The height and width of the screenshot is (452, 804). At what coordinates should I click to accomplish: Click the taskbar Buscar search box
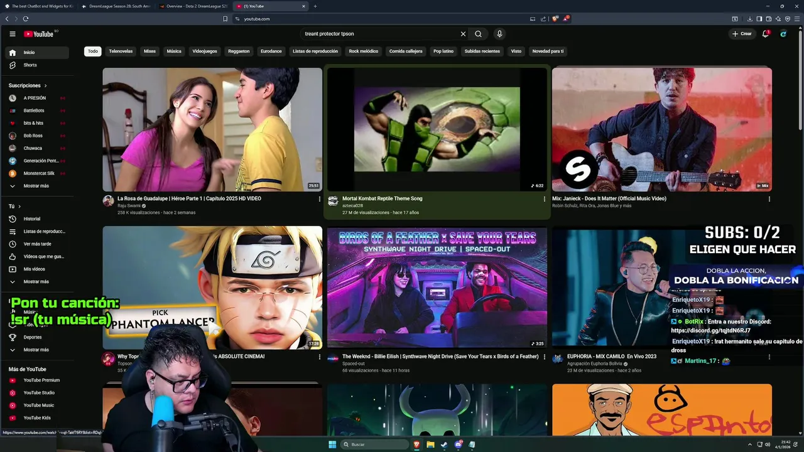point(375,444)
